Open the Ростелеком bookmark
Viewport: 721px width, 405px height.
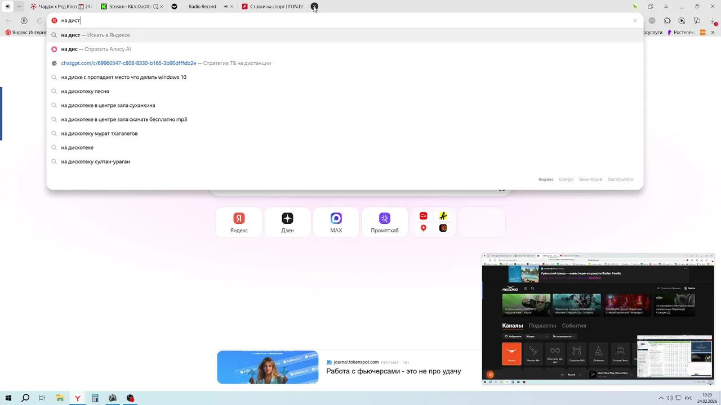(x=681, y=33)
